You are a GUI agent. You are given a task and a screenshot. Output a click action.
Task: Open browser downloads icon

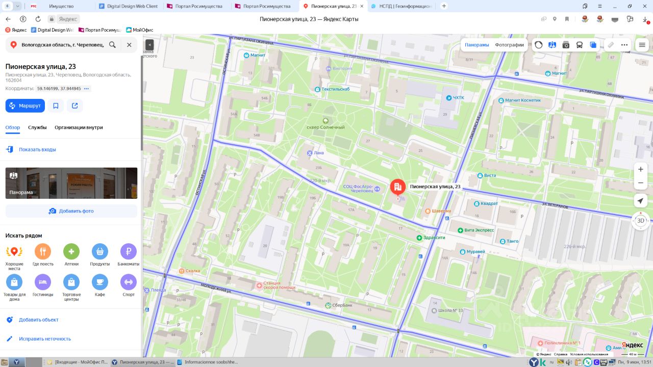point(645,19)
